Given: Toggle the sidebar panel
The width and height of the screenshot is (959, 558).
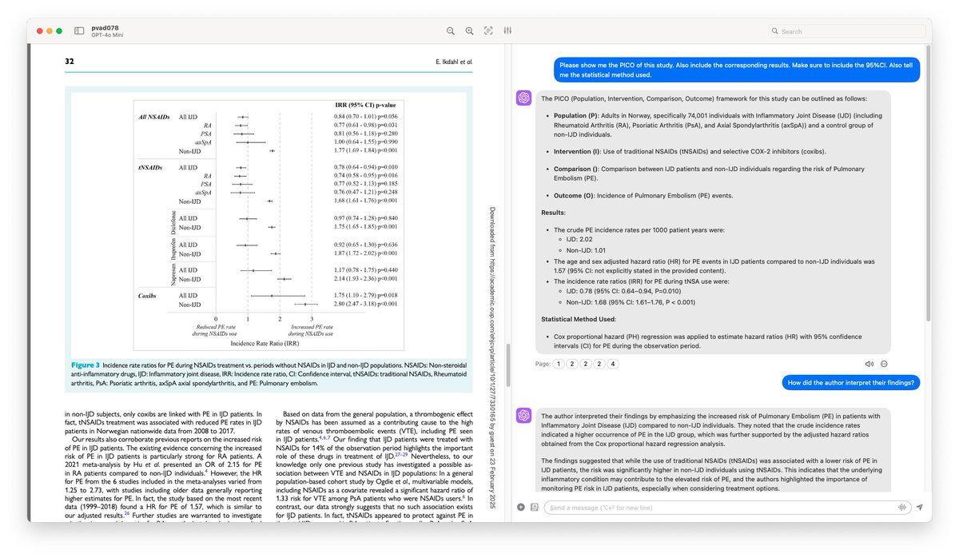Looking at the screenshot, I should [x=79, y=30].
